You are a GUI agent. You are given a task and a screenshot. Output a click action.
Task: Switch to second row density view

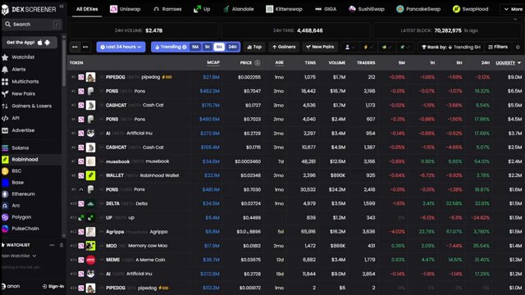click(x=85, y=48)
